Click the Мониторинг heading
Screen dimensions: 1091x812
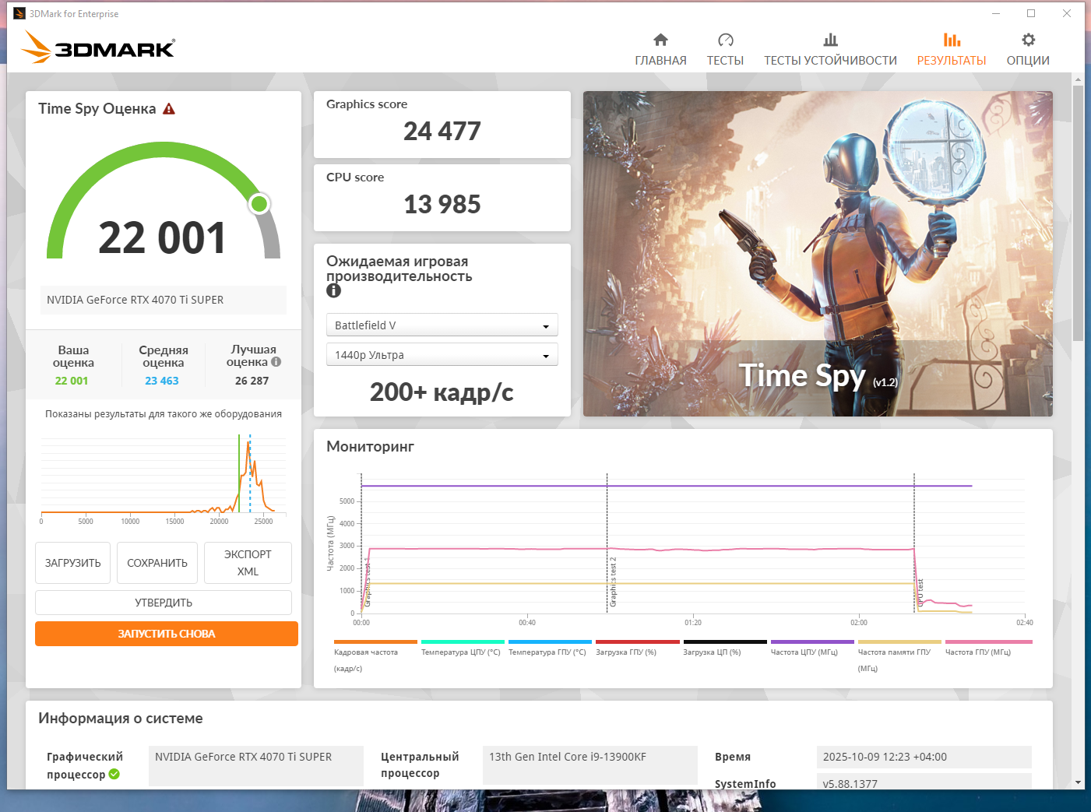(370, 447)
